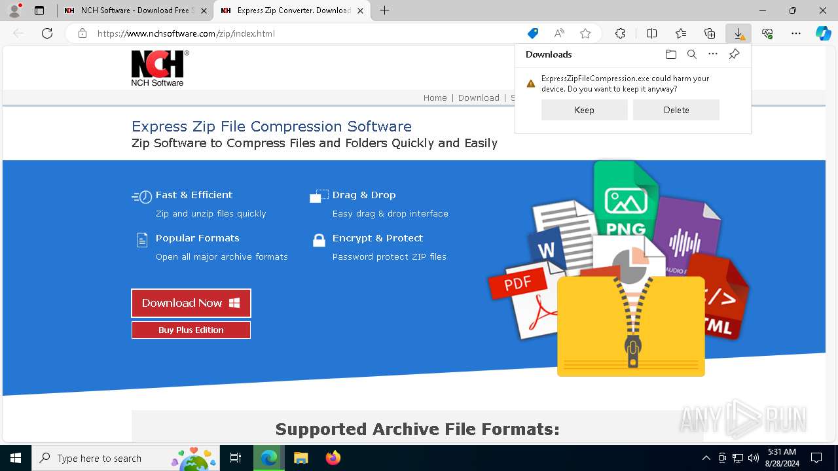Click the NCH Software logo
Viewport: 838px width, 471px height.
160,68
